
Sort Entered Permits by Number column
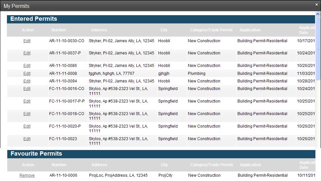59,30
